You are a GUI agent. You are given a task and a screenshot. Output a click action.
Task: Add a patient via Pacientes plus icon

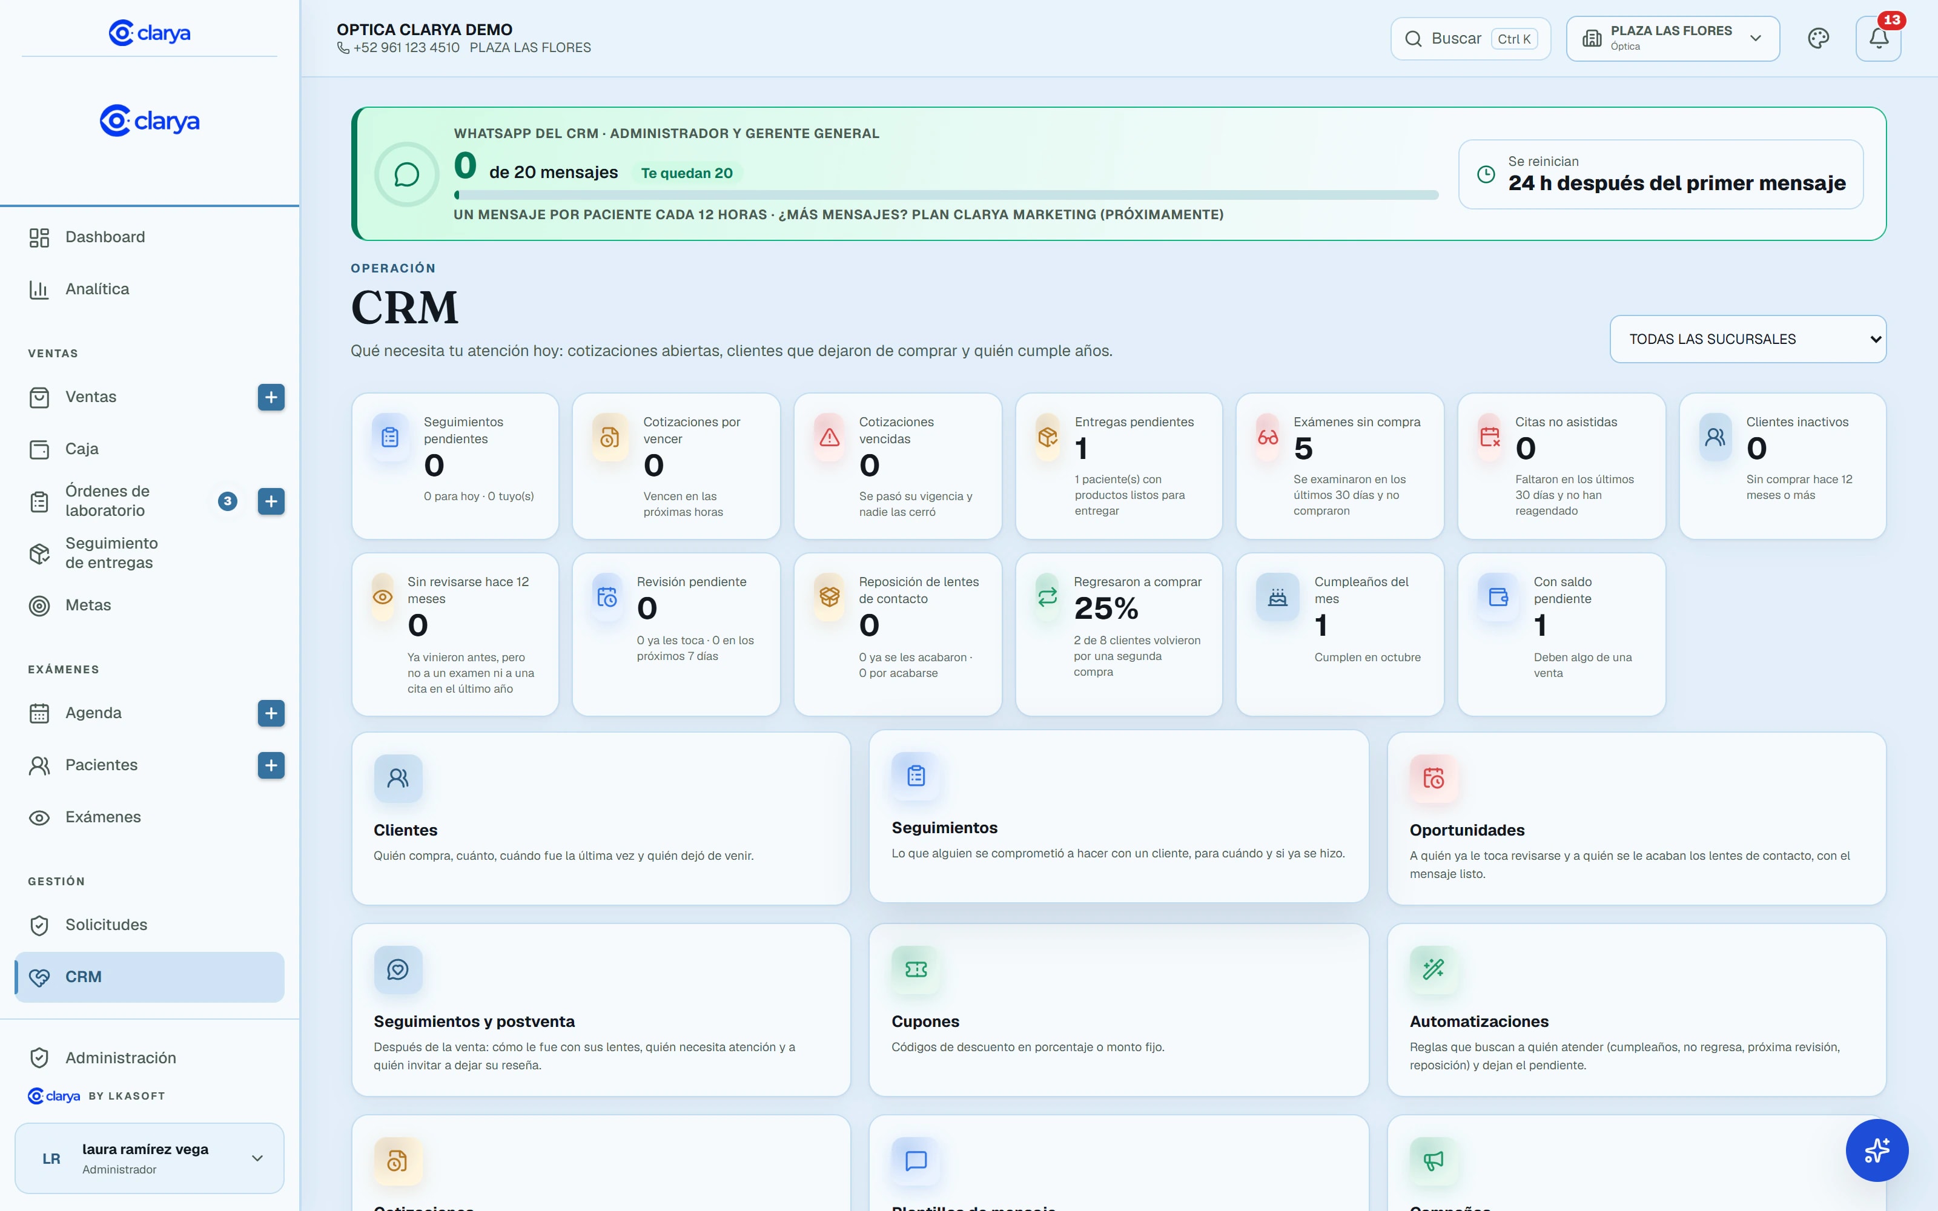click(x=271, y=765)
